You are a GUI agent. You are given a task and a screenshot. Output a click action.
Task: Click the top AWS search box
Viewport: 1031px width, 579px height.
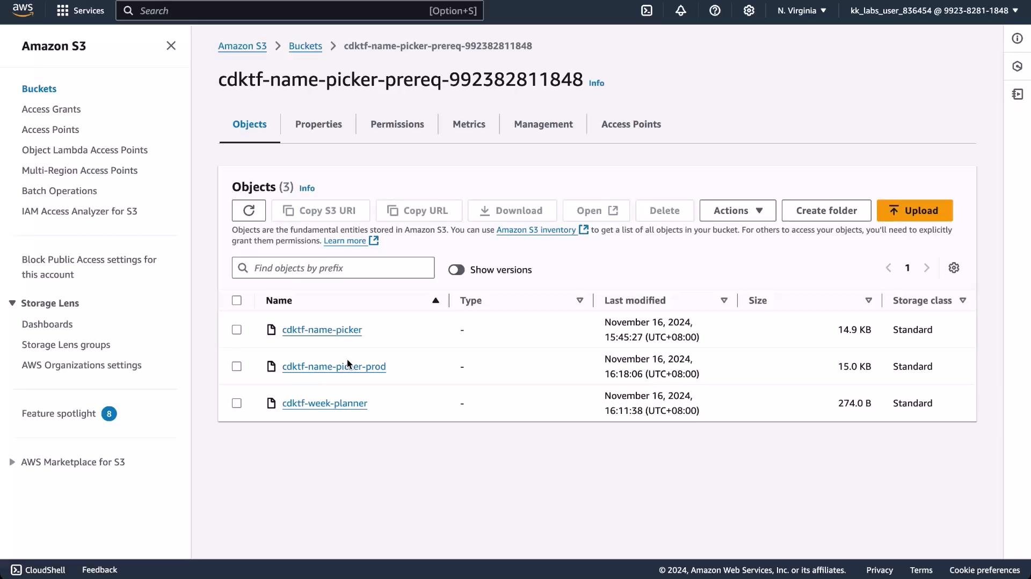(x=300, y=11)
